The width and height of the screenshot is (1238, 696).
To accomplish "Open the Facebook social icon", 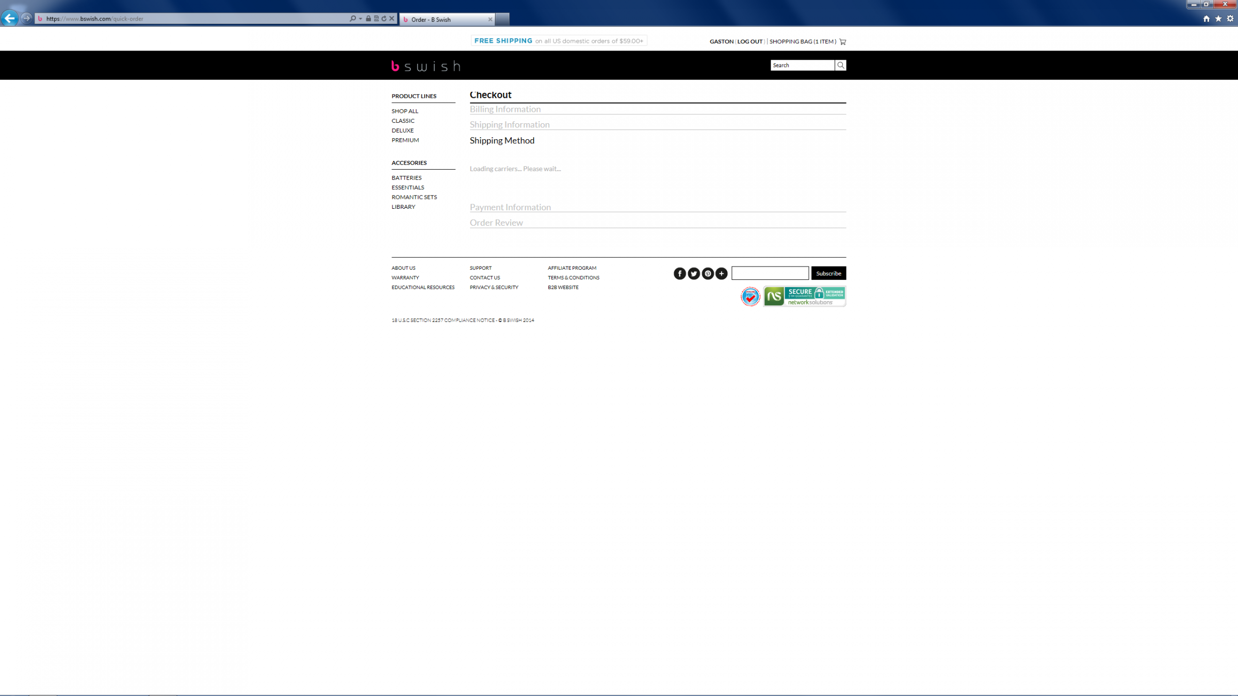I will coord(680,274).
